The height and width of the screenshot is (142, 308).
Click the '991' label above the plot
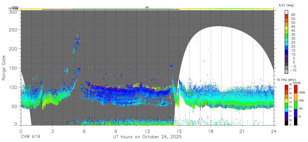[x=147, y=8]
